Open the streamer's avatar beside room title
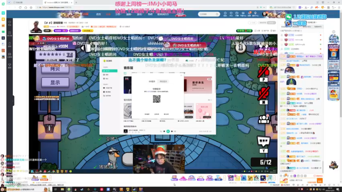 (36, 26)
